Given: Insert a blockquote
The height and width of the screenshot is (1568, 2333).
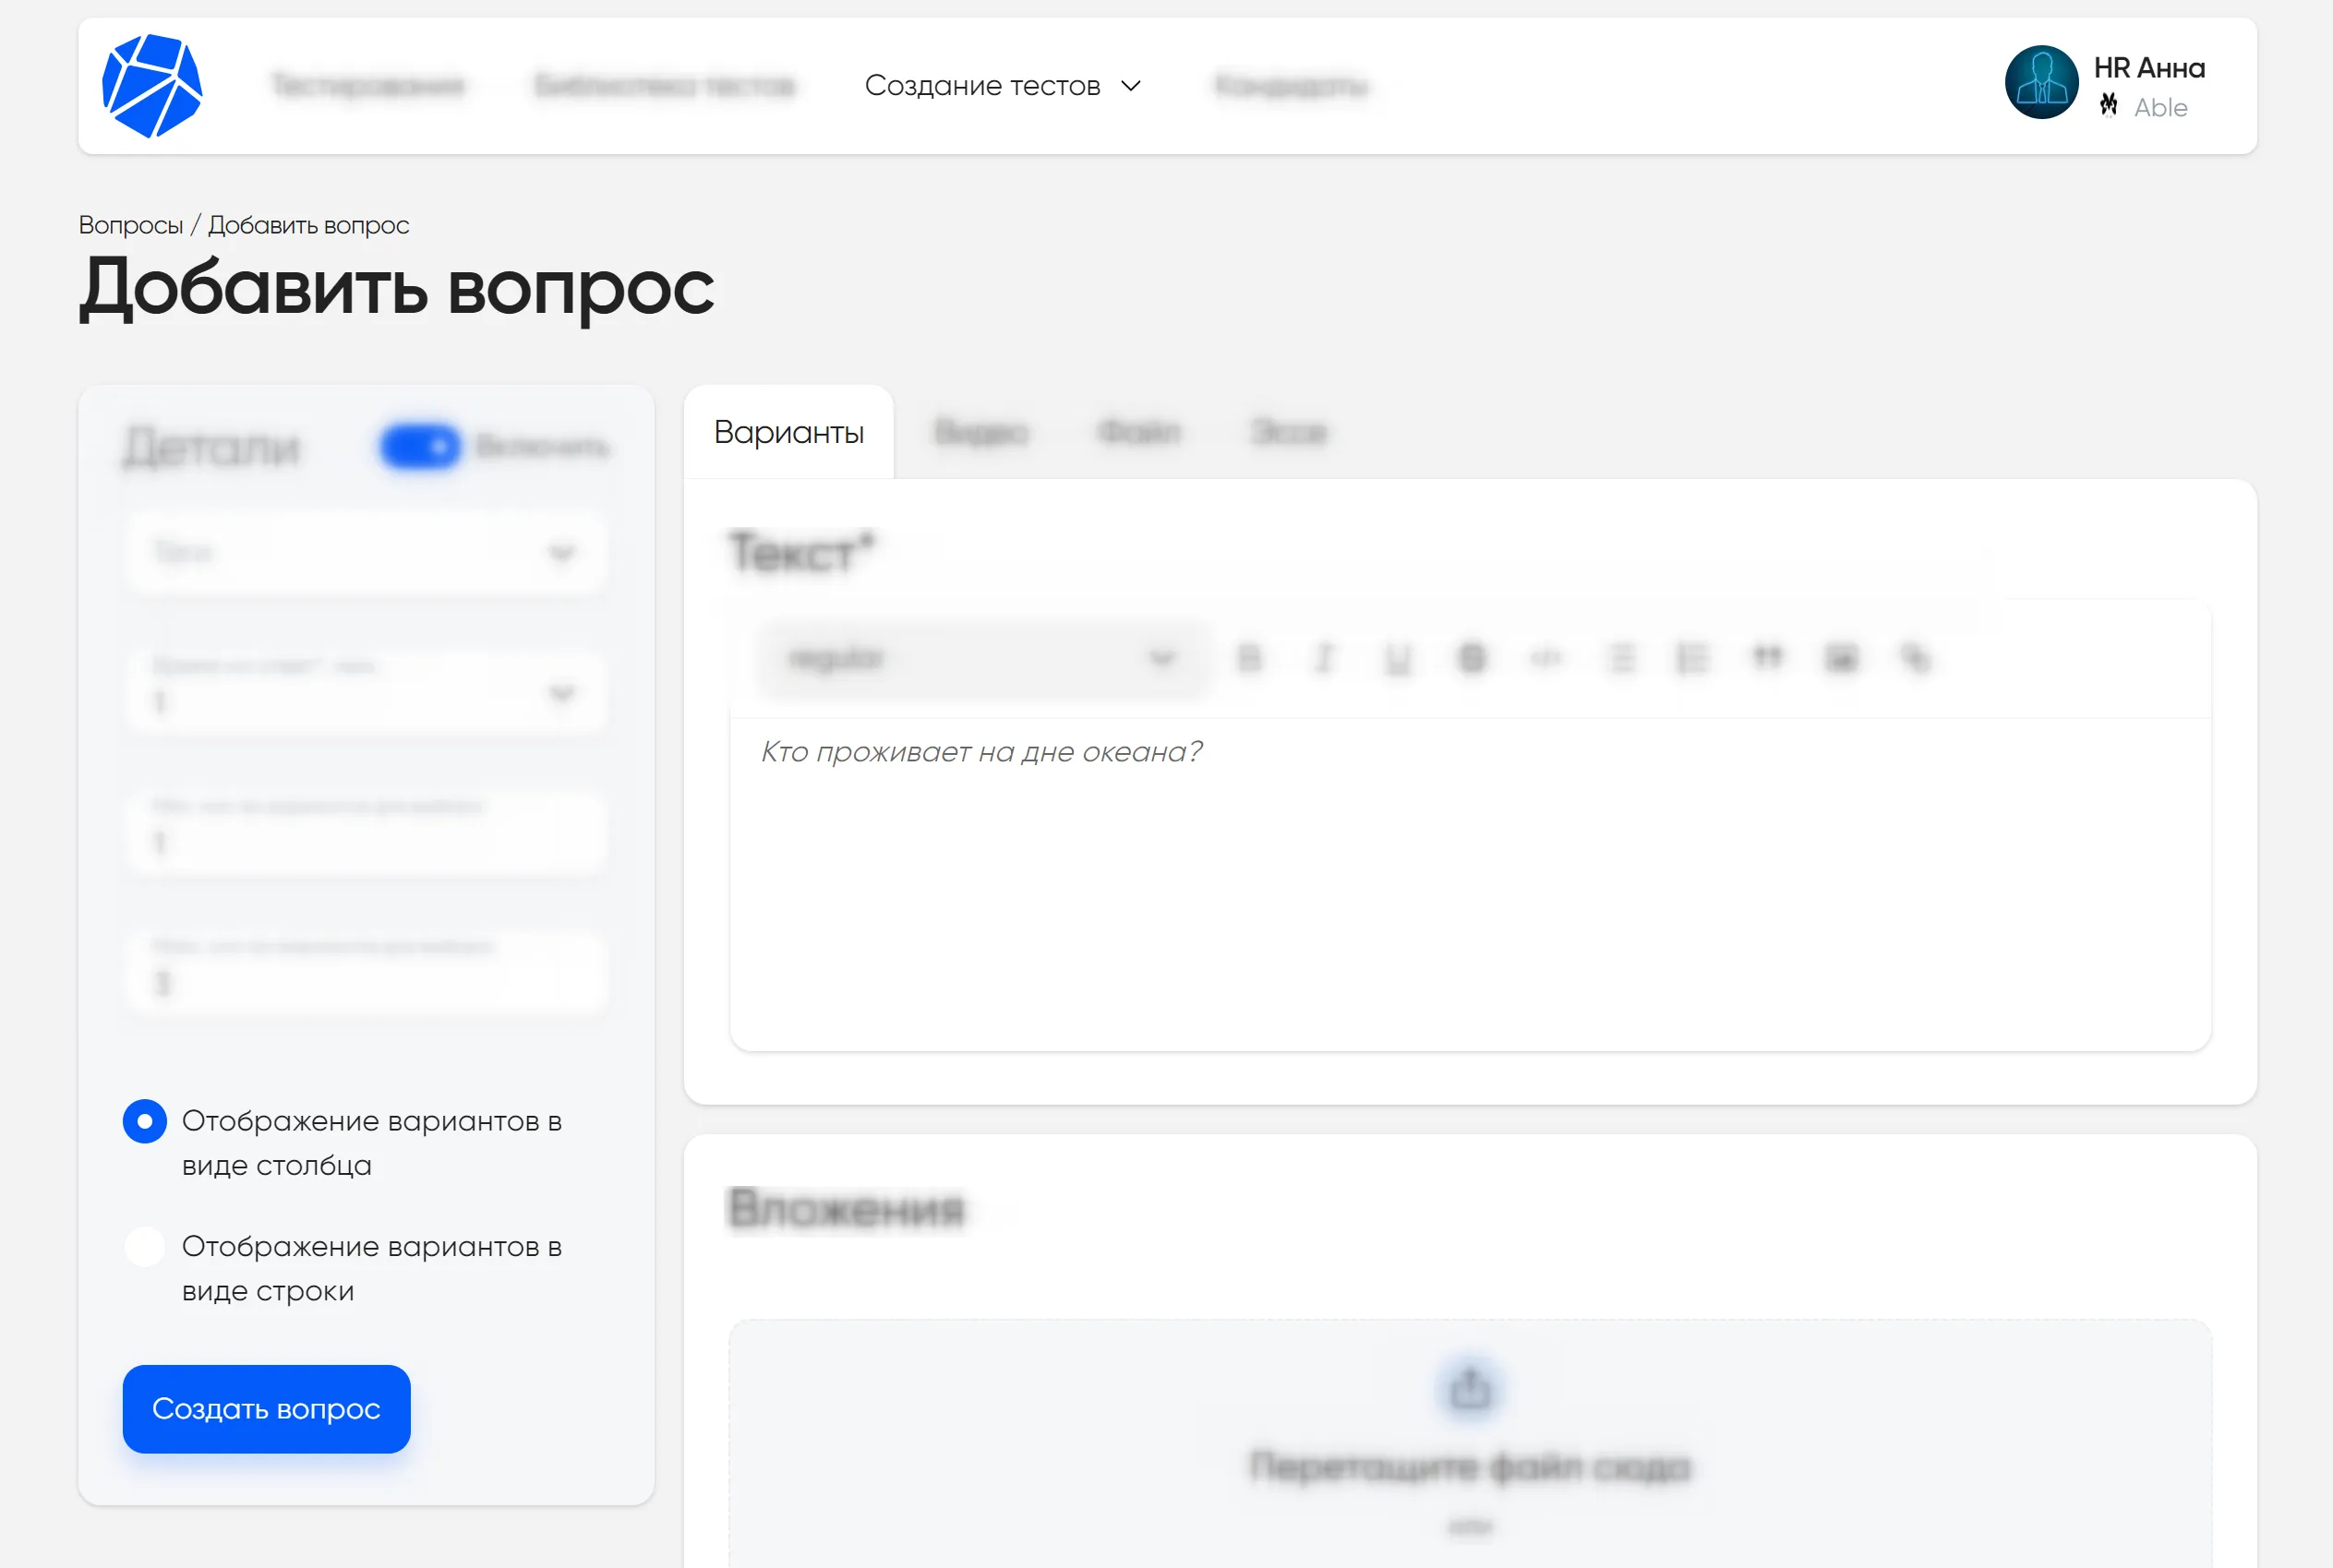Looking at the screenshot, I should (x=1768, y=658).
